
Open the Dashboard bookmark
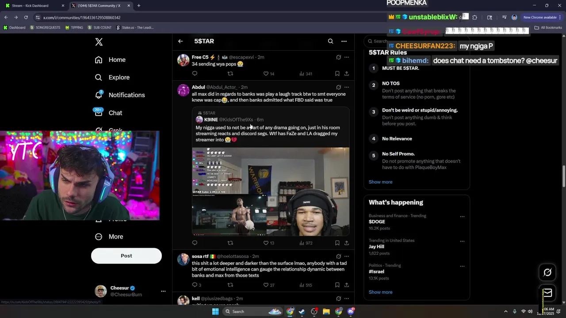click(14, 27)
